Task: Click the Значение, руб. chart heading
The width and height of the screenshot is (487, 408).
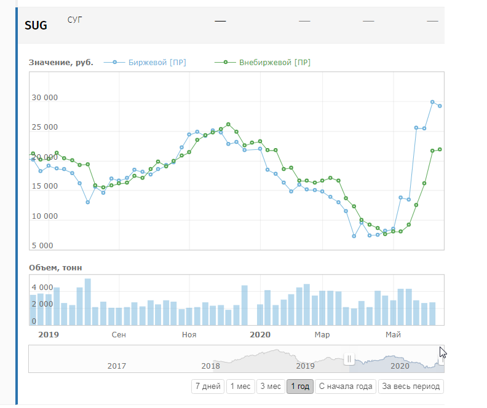Action: tap(61, 62)
